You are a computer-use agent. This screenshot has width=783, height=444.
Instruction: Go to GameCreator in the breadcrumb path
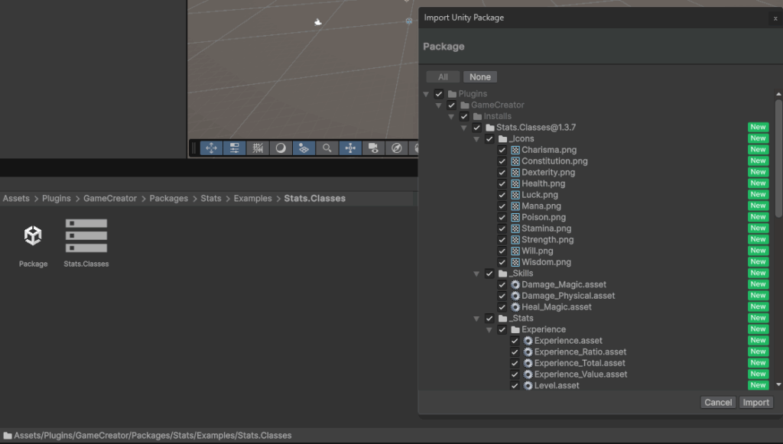(110, 199)
